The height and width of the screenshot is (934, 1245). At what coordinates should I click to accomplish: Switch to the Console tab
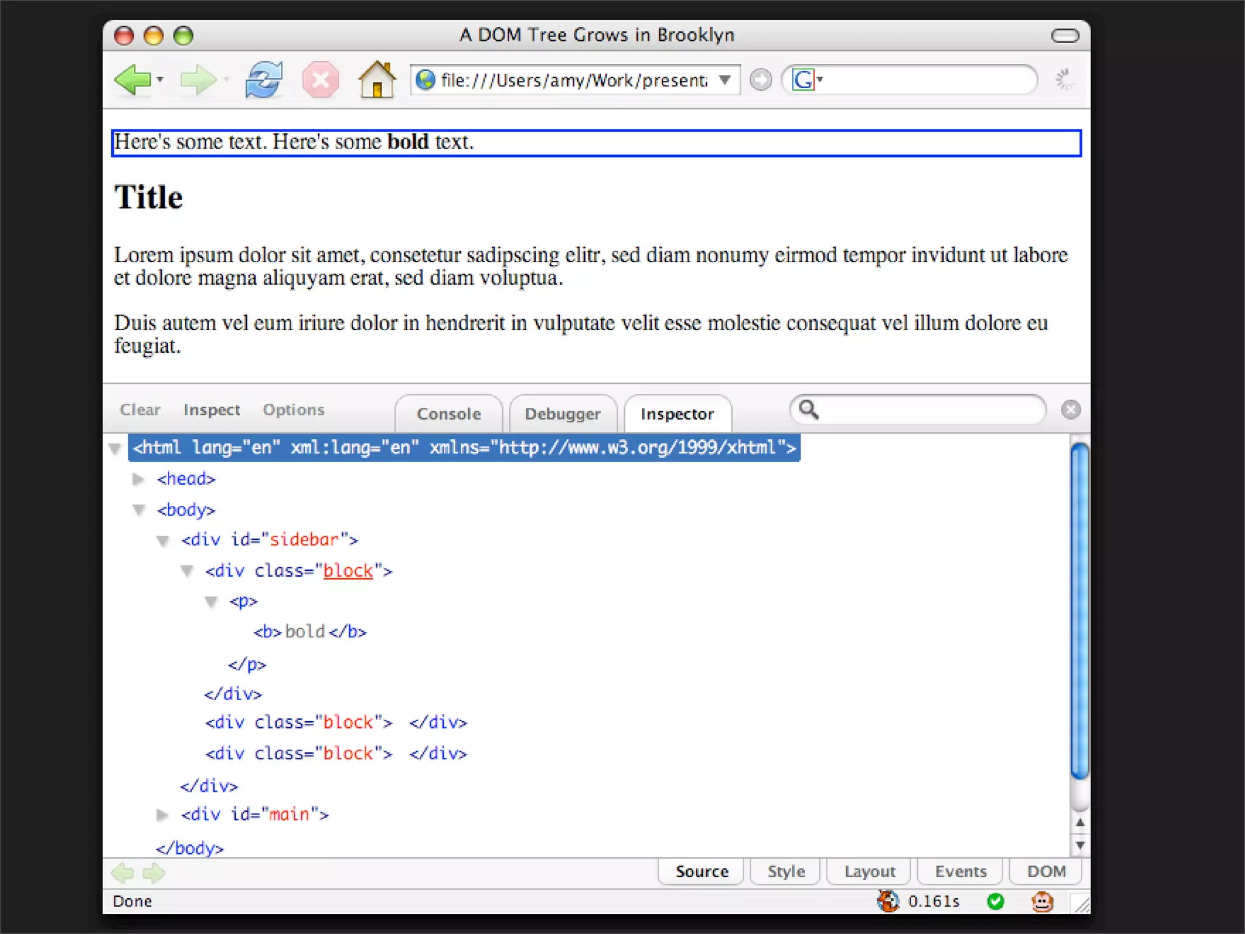click(449, 413)
